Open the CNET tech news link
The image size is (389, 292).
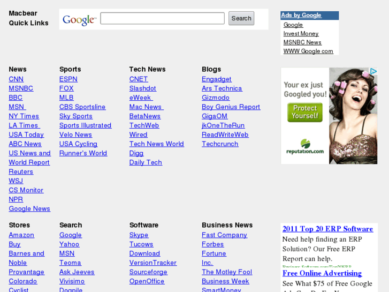pyautogui.click(x=139, y=79)
